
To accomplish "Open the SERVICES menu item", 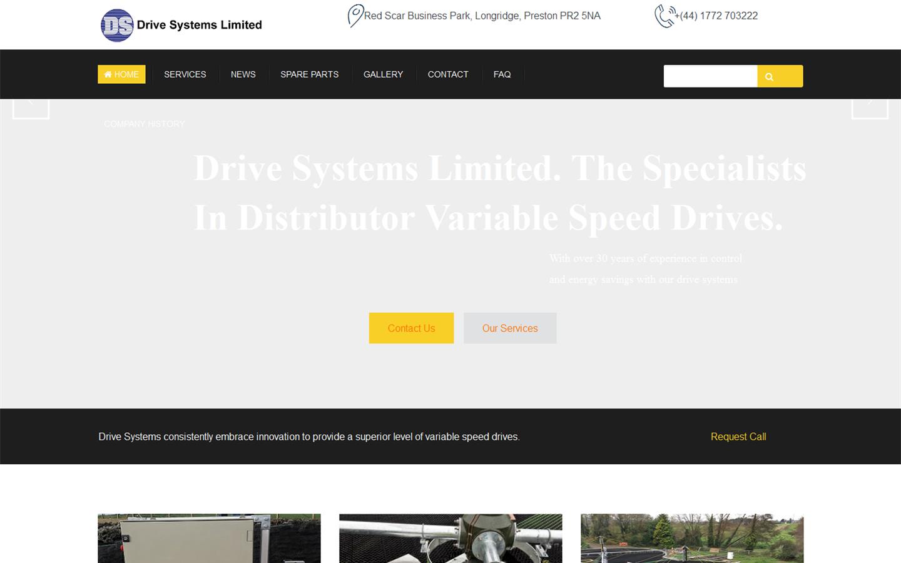I will click(x=185, y=74).
